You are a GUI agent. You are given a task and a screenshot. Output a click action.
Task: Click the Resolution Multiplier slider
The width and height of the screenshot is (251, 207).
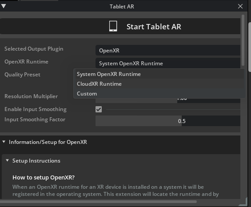(168, 100)
